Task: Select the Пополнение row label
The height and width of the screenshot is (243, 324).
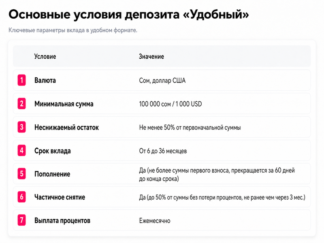Action: click(x=52, y=174)
